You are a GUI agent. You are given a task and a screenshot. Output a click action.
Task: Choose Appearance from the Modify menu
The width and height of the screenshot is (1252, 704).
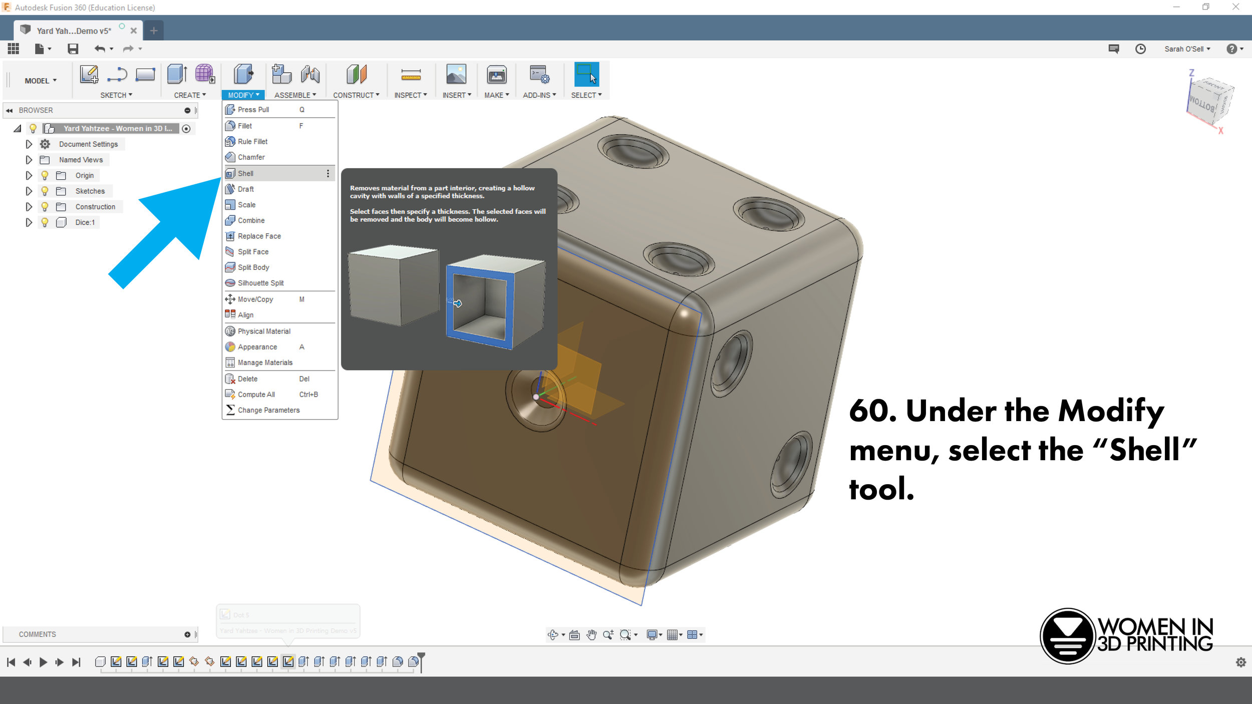pos(279,347)
